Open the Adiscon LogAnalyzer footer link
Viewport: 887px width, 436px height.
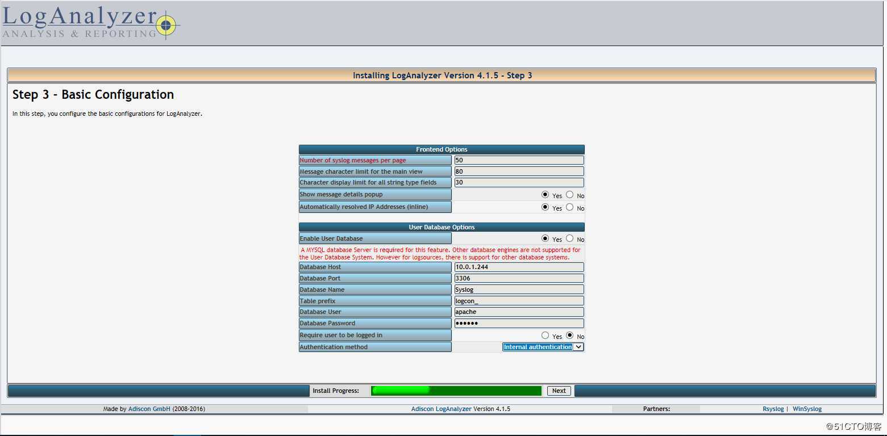pos(441,409)
